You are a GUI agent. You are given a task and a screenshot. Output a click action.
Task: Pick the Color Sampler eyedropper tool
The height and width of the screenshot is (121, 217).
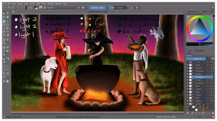coord(8,47)
